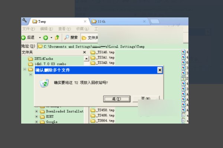This screenshot has height=148, width=223.
Task: Close the 11th tab
Action: [144, 21]
